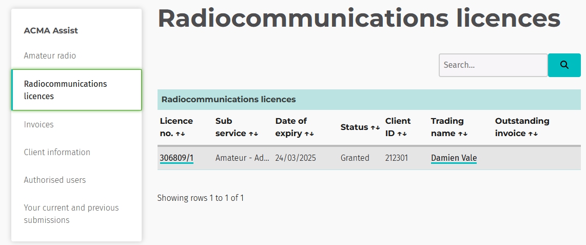Viewport: 586px width, 245px height.
Task: Select Radiocommunications licences sidebar item
Action: click(x=65, y=90)
